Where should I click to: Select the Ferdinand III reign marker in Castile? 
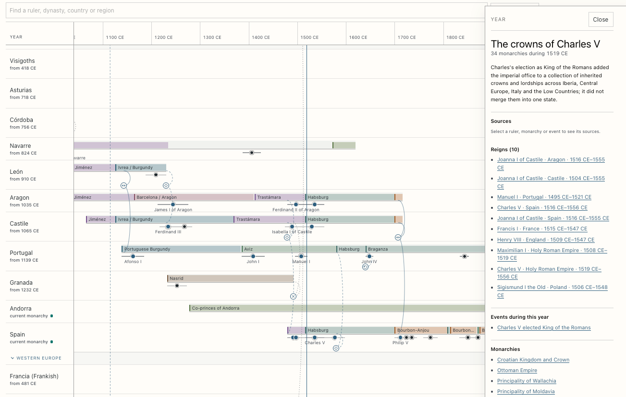[x=168, y=227]
